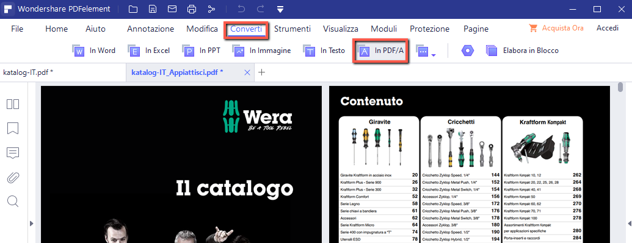Save document with floppy disk icon
Image resolution: width=632 pixels, height=243 pixels.
[x=153, y=9]
